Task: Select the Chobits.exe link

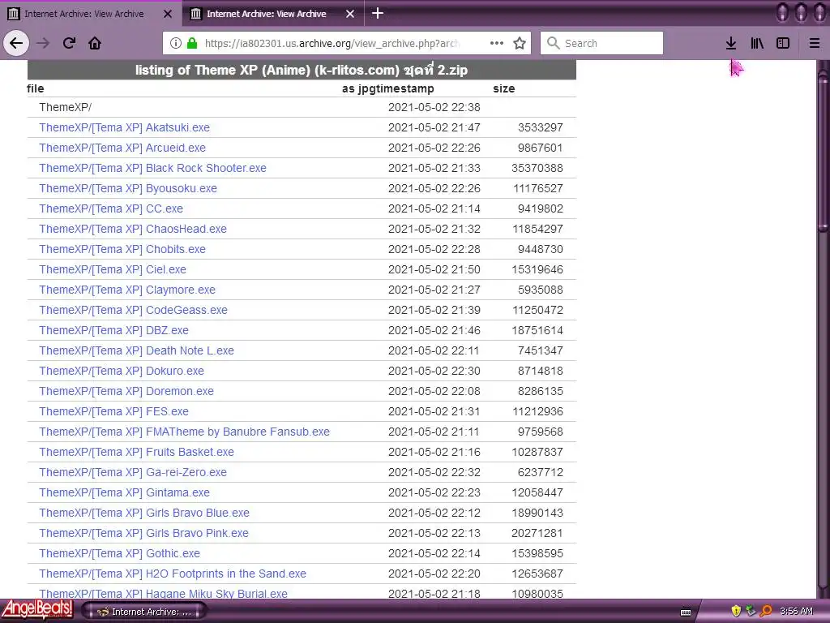Action: (x=122, y=249)
